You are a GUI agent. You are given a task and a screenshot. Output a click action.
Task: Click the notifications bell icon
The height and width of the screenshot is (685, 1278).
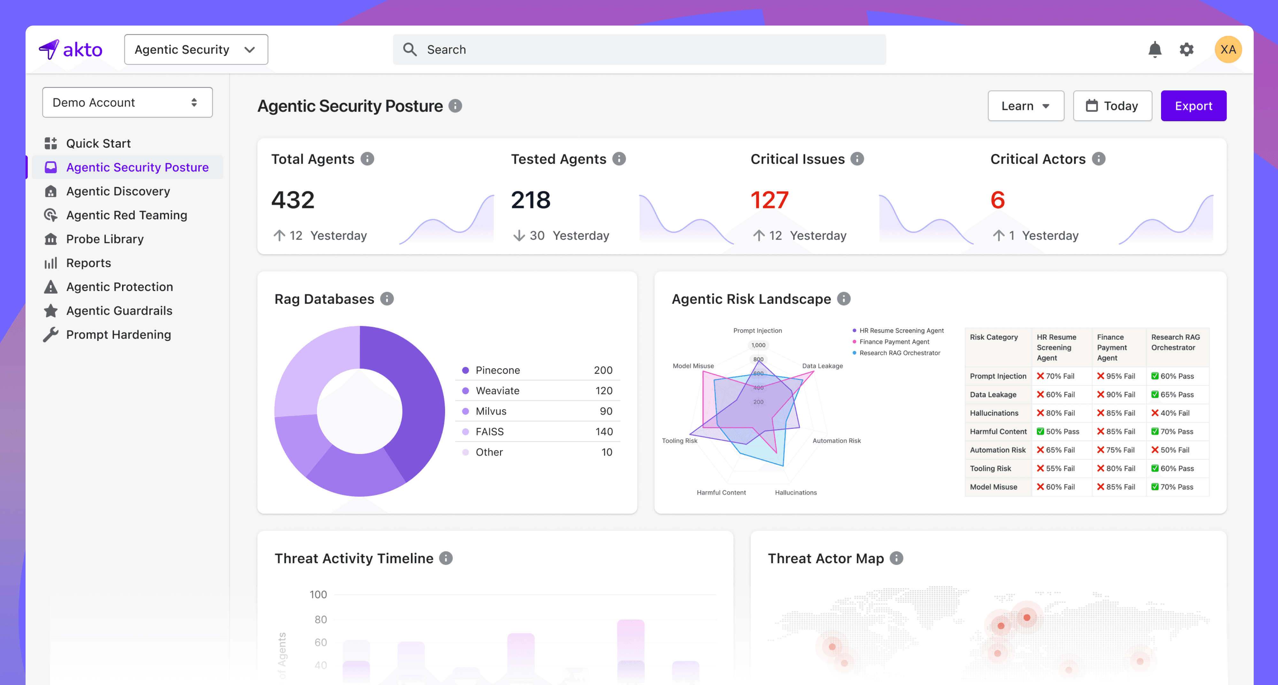pyautogui.click(x=1154, y=50)
